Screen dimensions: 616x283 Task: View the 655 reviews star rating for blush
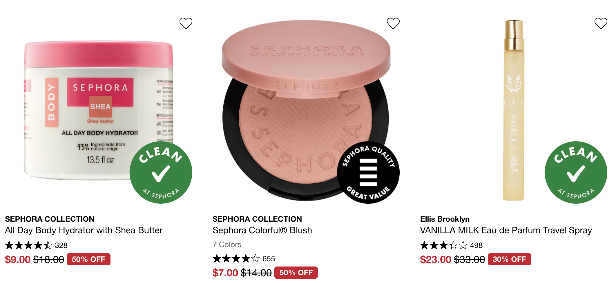244,259
